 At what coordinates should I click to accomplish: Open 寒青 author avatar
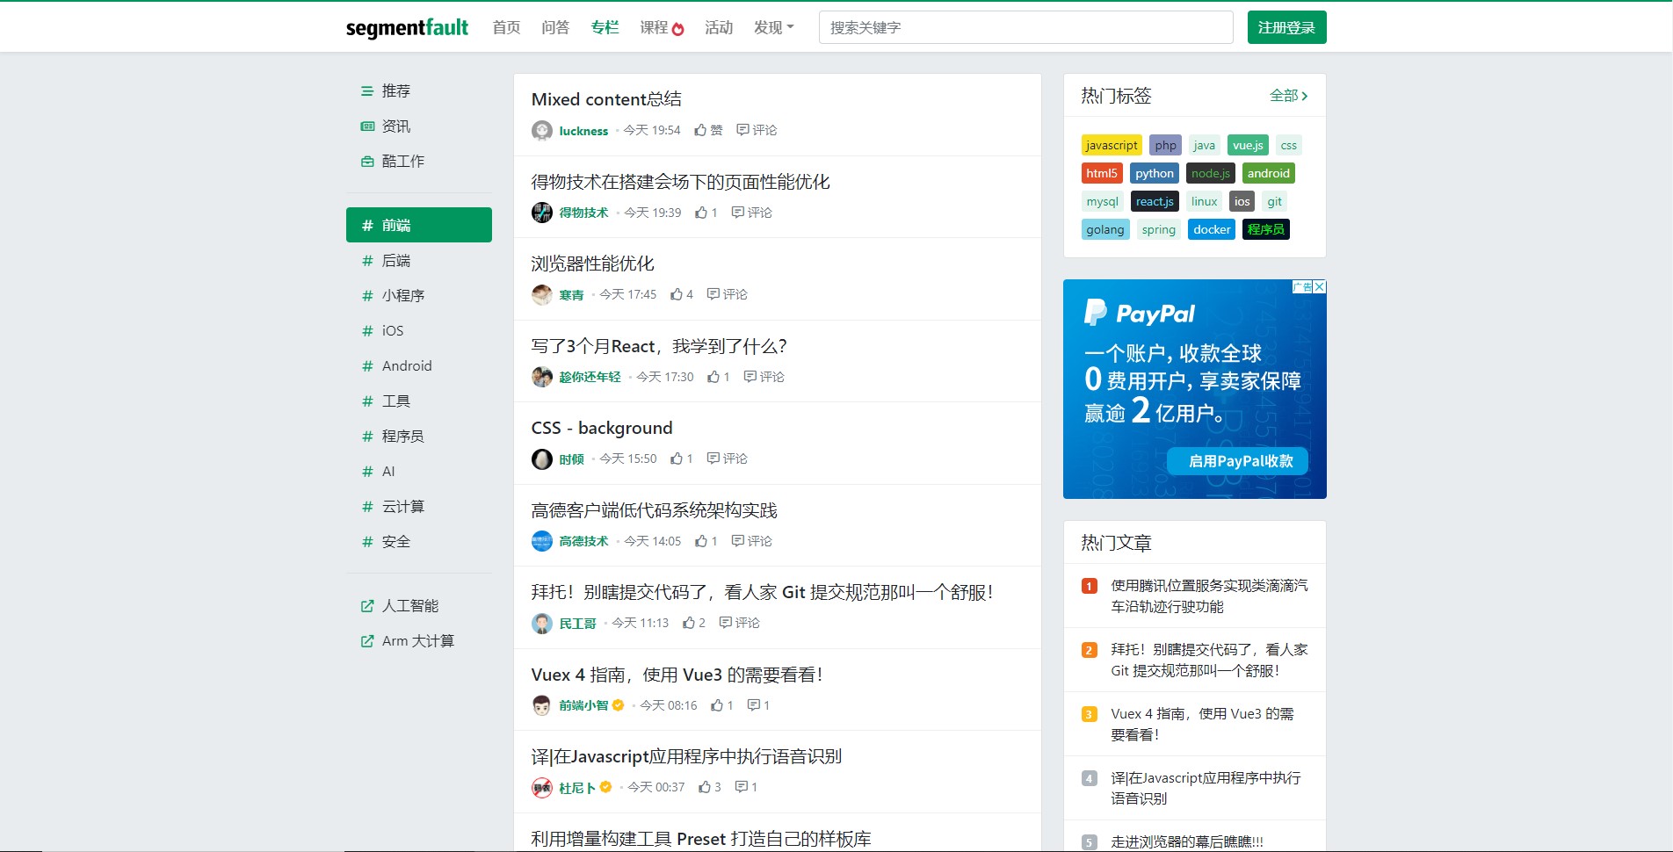pyautogui.click(x=542, y=295)
